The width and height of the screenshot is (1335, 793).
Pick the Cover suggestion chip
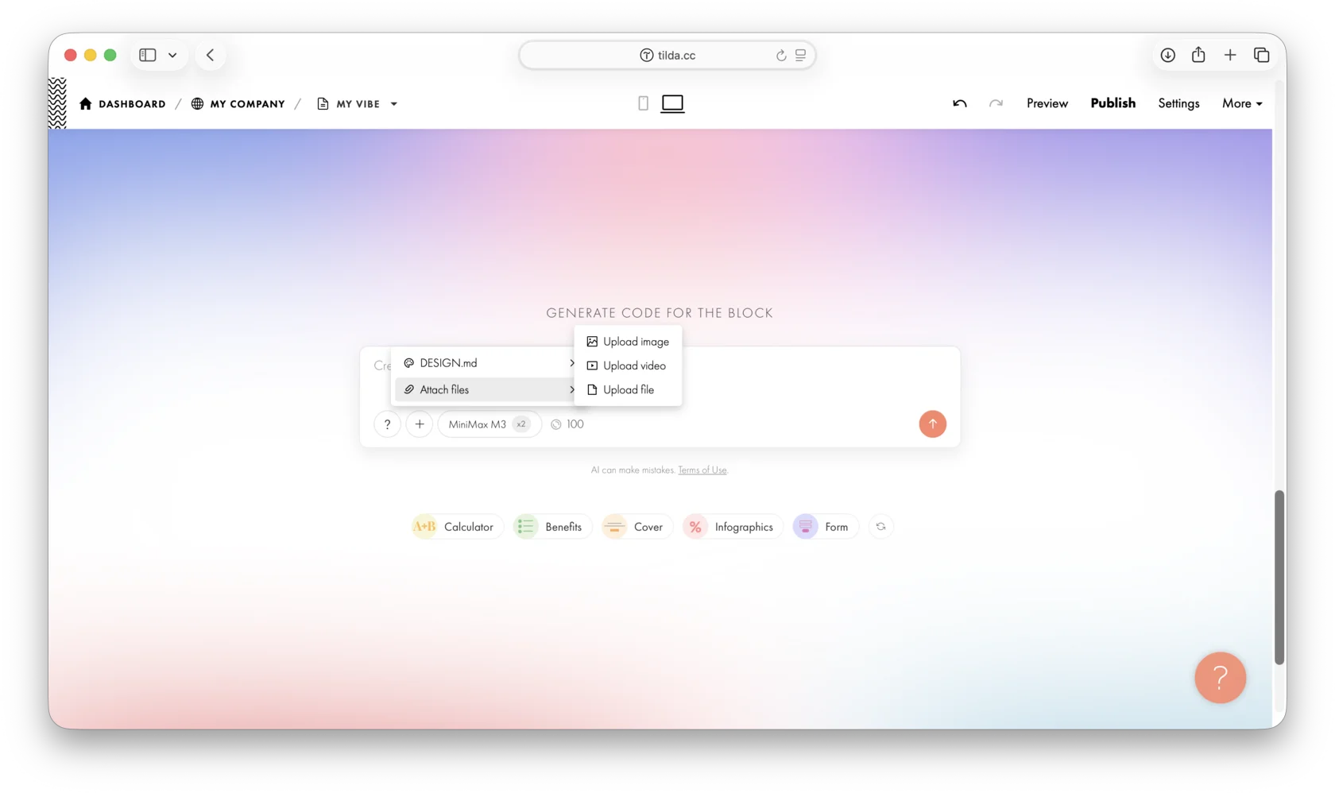tap(637, 527)
